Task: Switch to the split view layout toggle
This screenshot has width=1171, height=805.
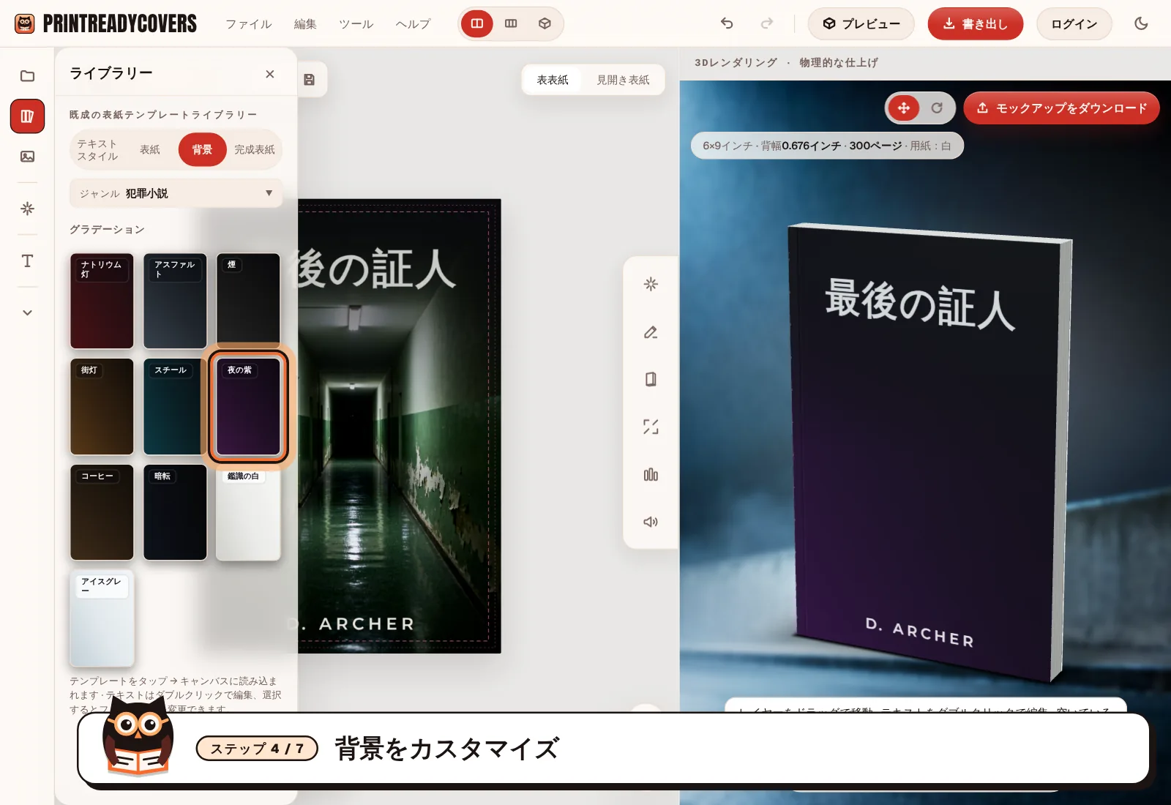Action: (477, 23)
